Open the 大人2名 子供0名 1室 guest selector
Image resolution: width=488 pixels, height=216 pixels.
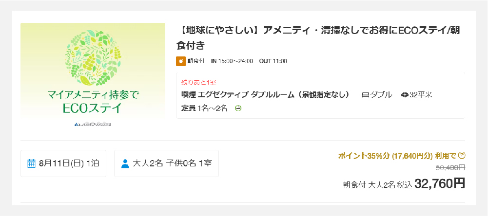coord(166,163)
